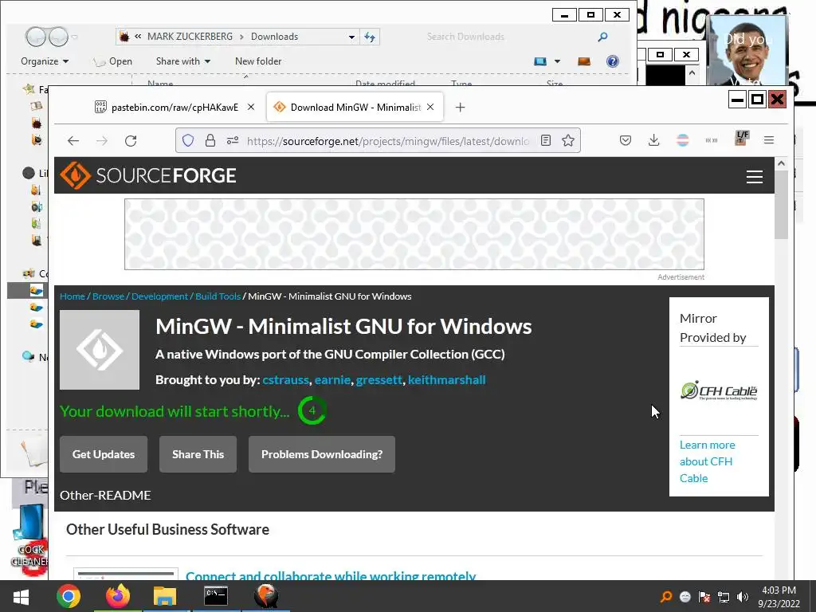816x612 pixels.
Task: Click MinGW project placeholder icon
Action: 100,350
